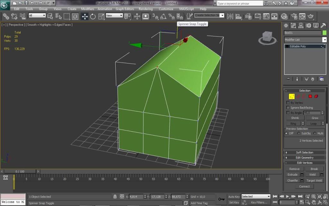Click the Mirror tool icon
The width and height of the screenshot is (329, 206).
tap(230, 16)
